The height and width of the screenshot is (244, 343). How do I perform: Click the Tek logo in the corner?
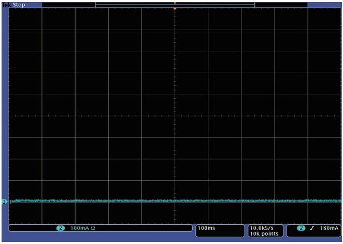(x=7, y=5)
